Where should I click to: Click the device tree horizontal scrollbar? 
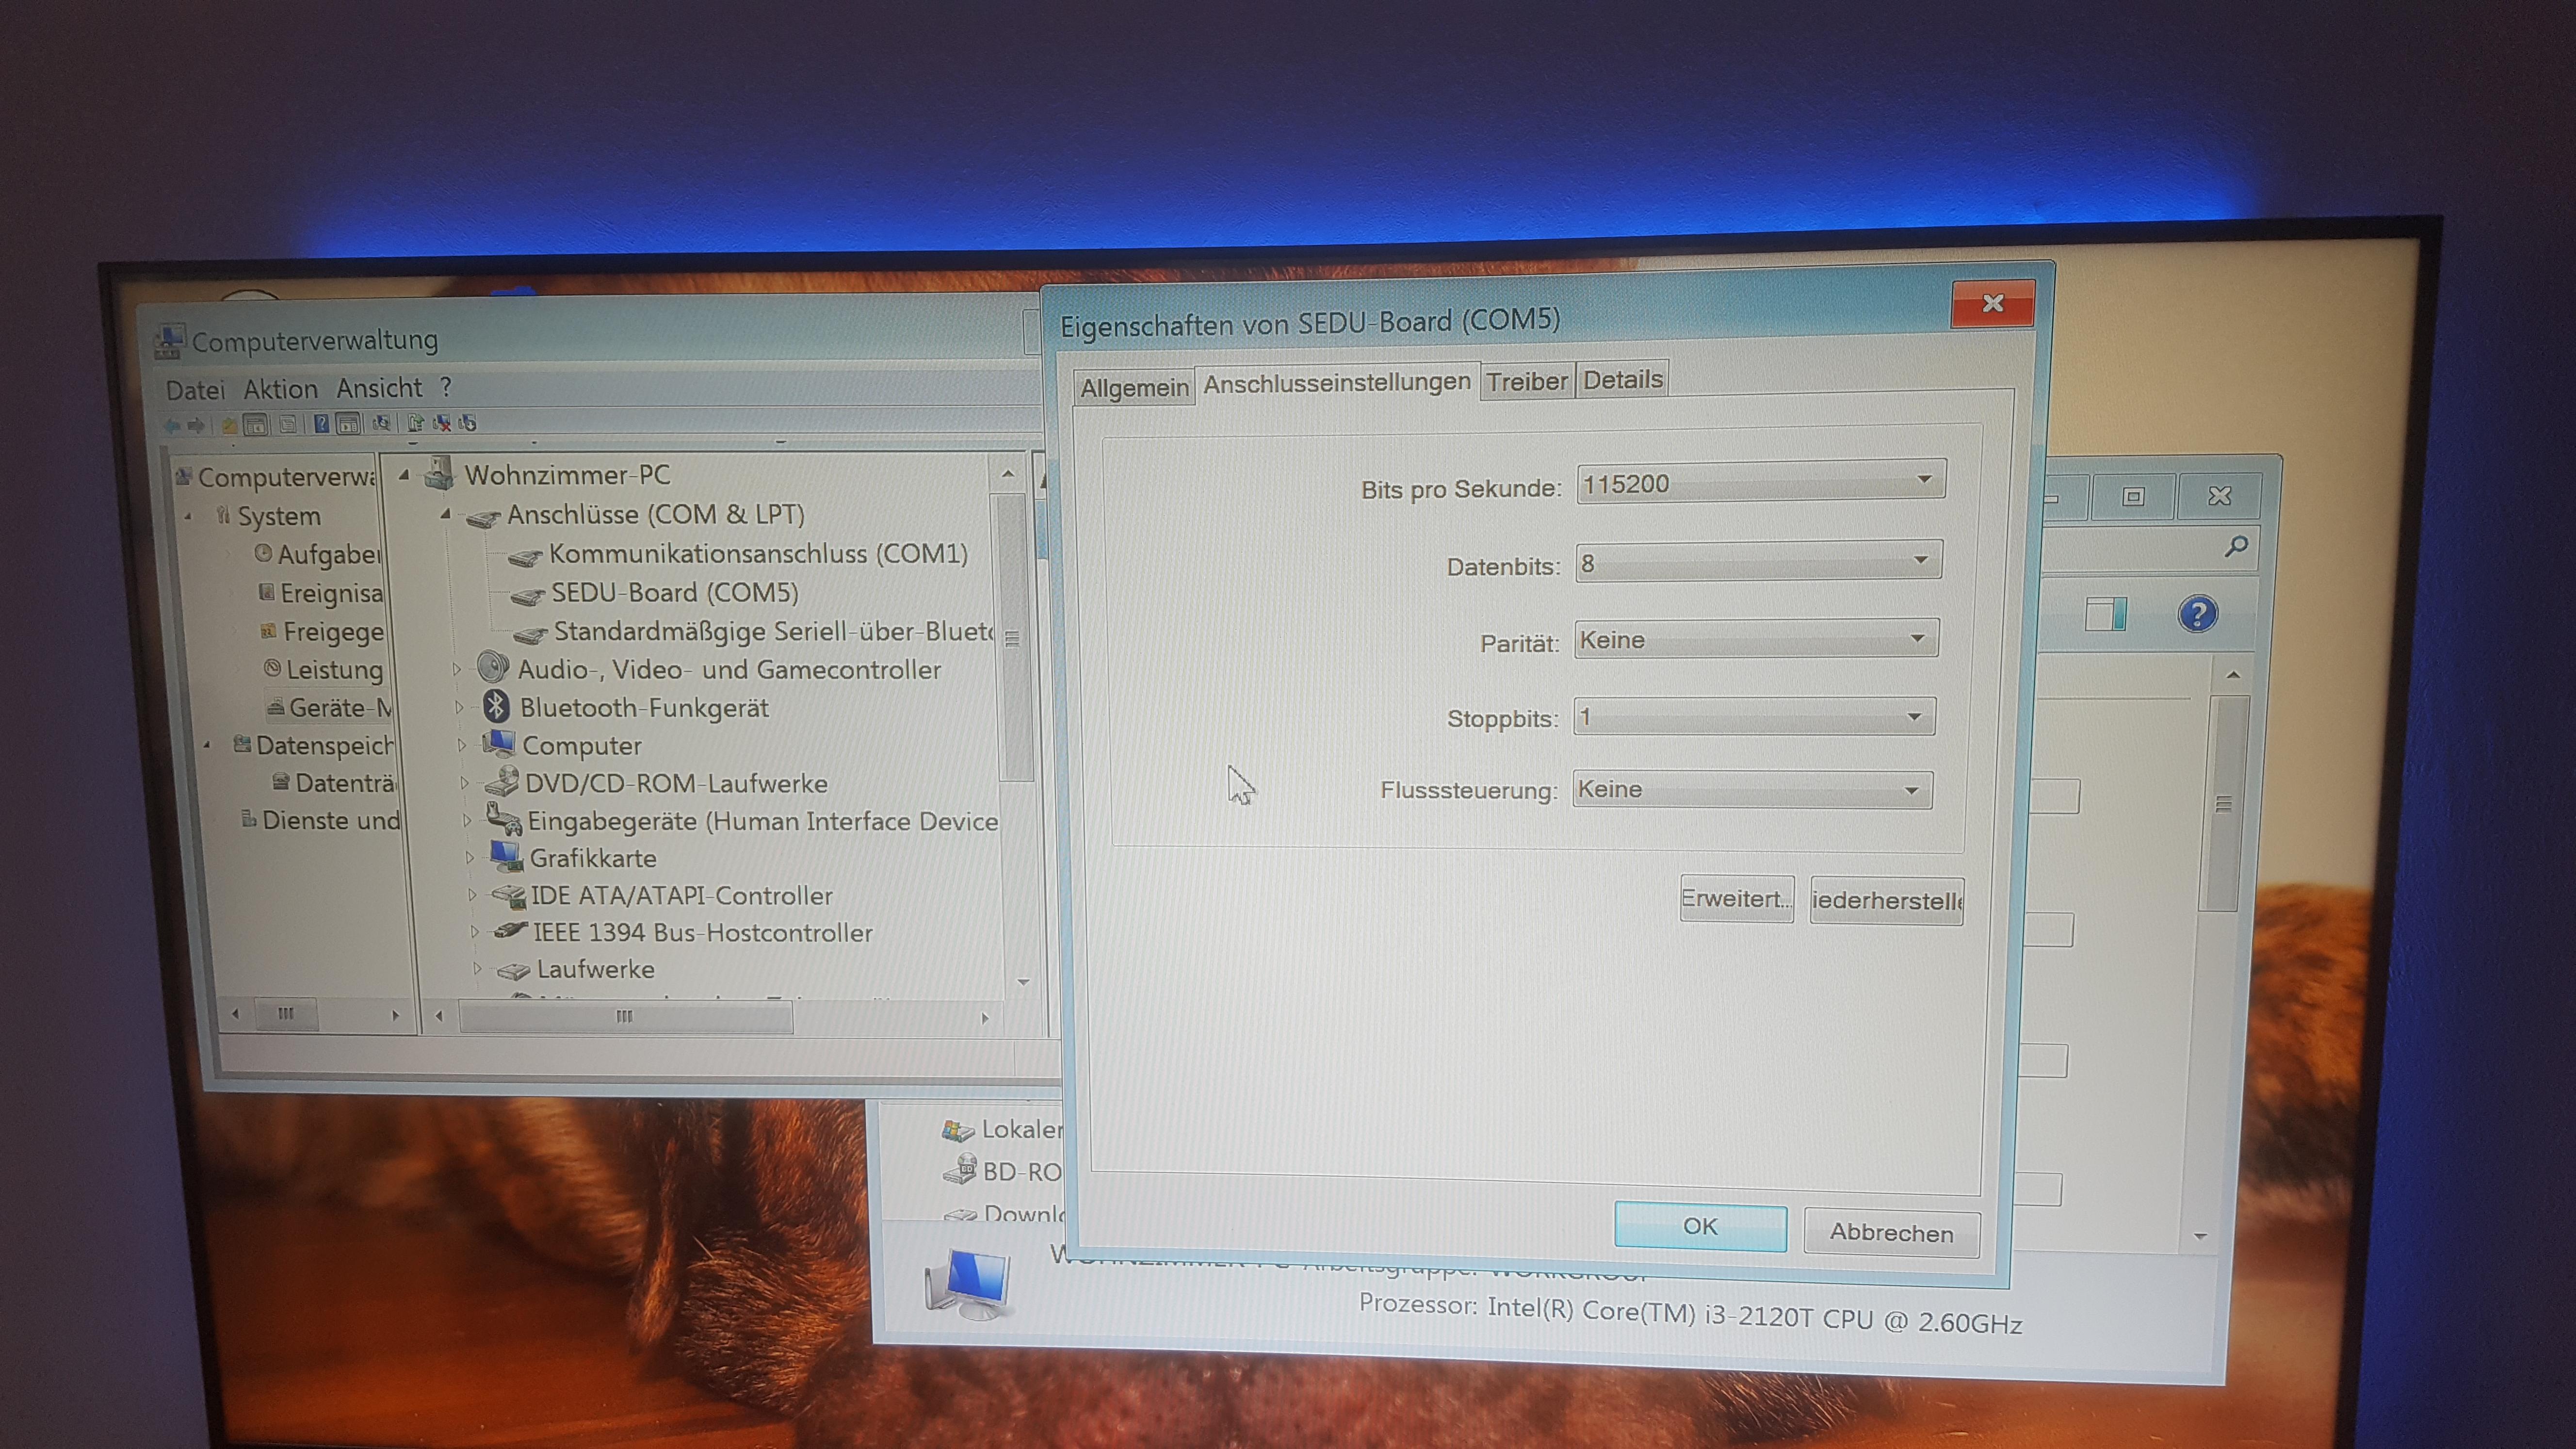[x=624, y=1017]
